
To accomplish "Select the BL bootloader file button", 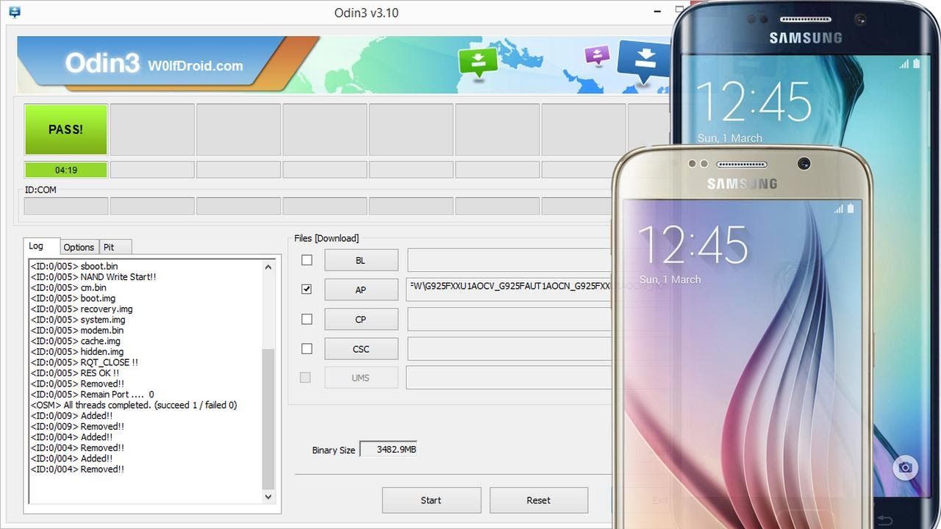I will click(x=361, y=260).
